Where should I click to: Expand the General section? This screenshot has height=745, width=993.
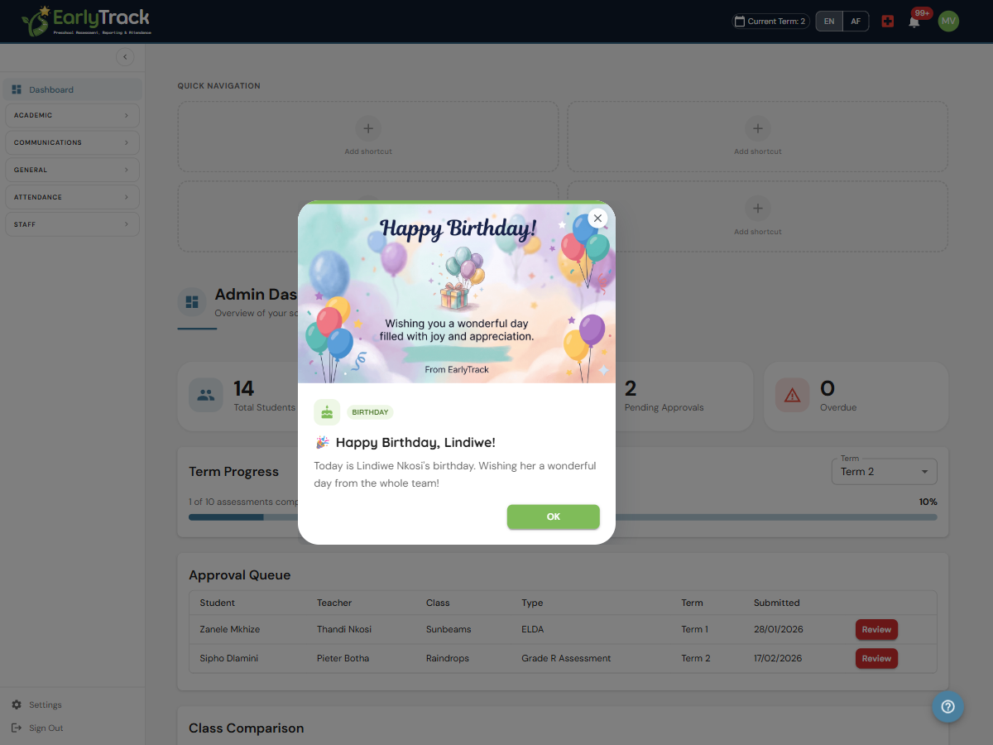click(72, 170)
